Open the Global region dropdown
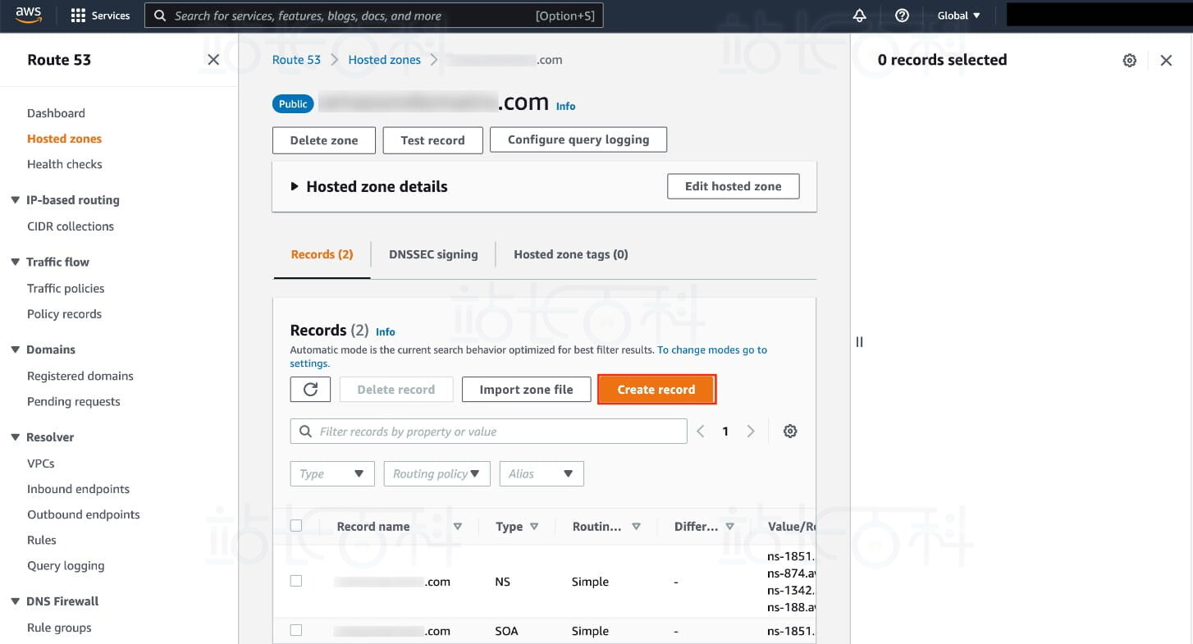 959,16
